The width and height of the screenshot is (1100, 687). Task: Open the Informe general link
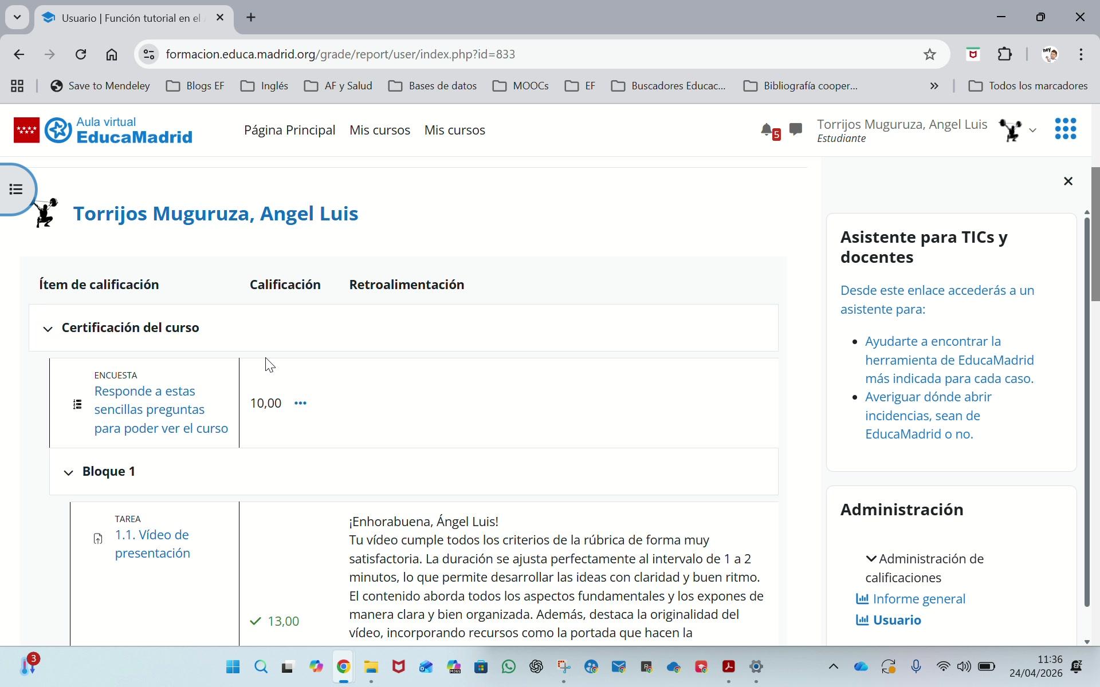pos(918,599)
